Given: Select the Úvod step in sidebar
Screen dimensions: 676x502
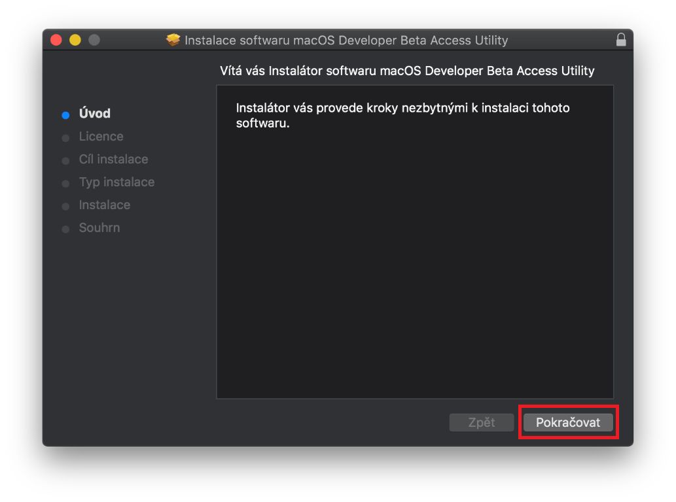Looking at the screenshot, I should (95, 114).
